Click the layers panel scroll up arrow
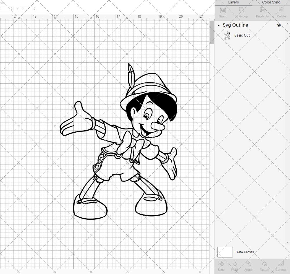This screenshot has width=290, height=274. [x=287, y=24]
